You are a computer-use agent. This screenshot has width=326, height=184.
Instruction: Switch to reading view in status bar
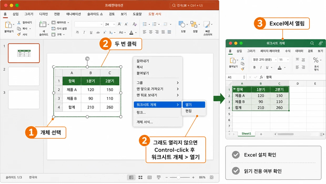[149, 177]
